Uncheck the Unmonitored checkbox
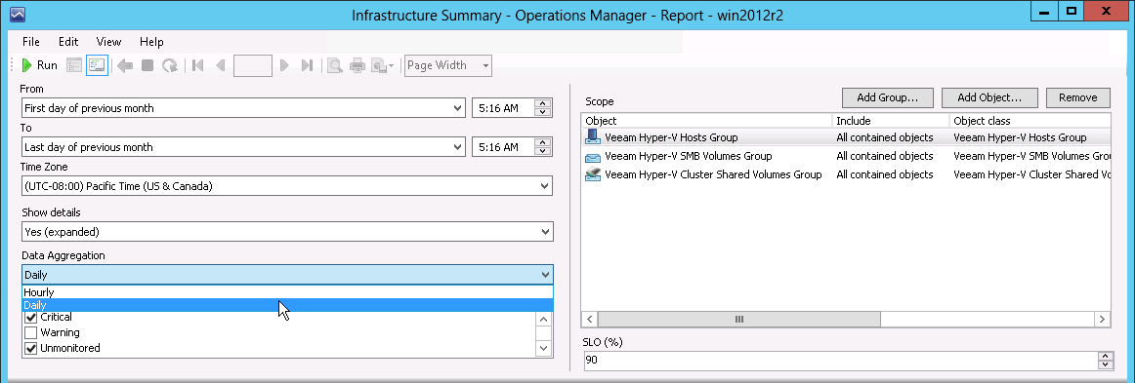This screenshot has width=1135, height=383. click(x=31, y=348)
